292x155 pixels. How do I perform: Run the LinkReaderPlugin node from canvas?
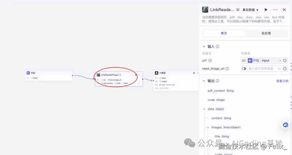136,75
